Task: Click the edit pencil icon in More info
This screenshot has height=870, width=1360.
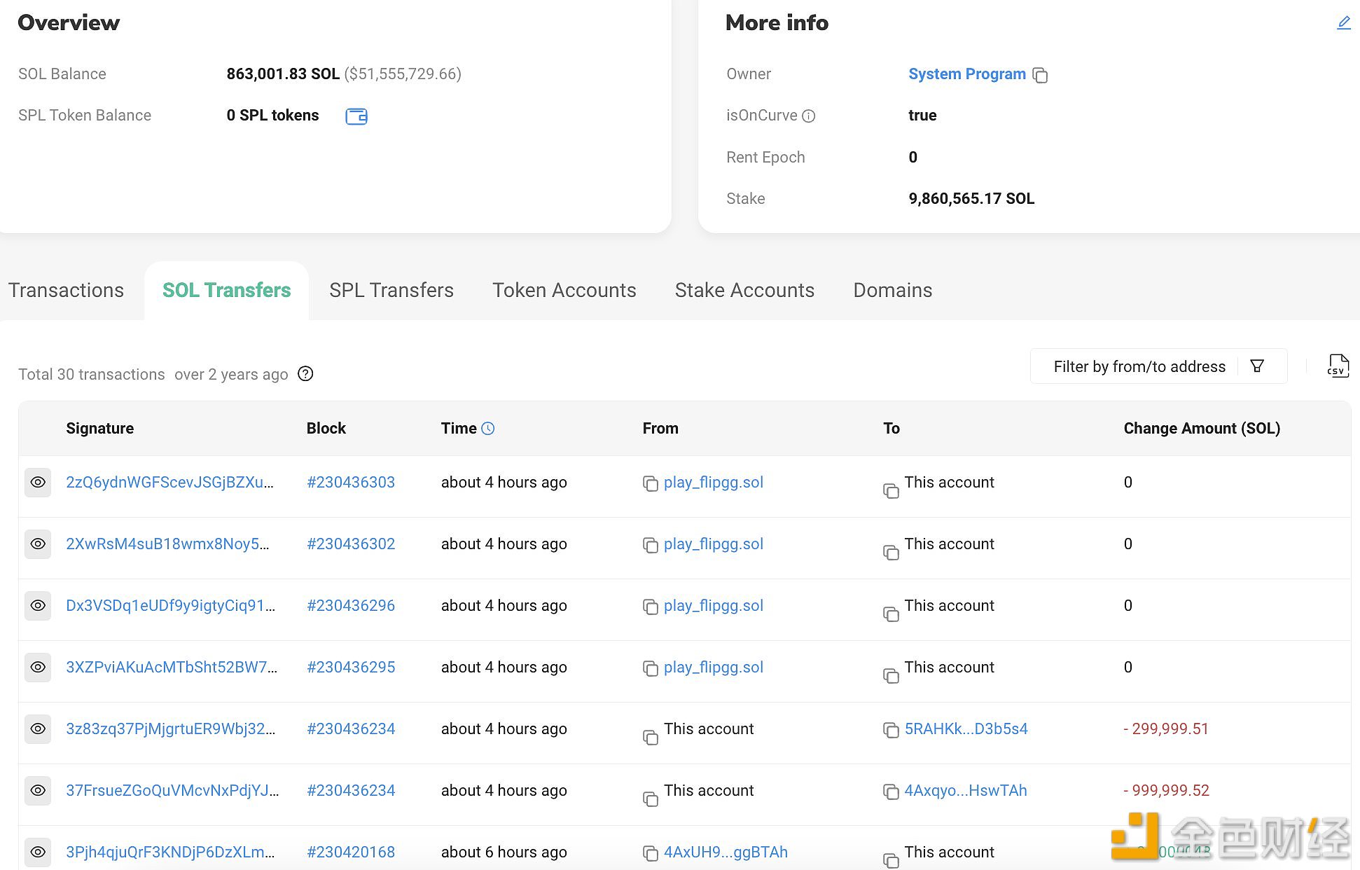Action: (1343, 23)
